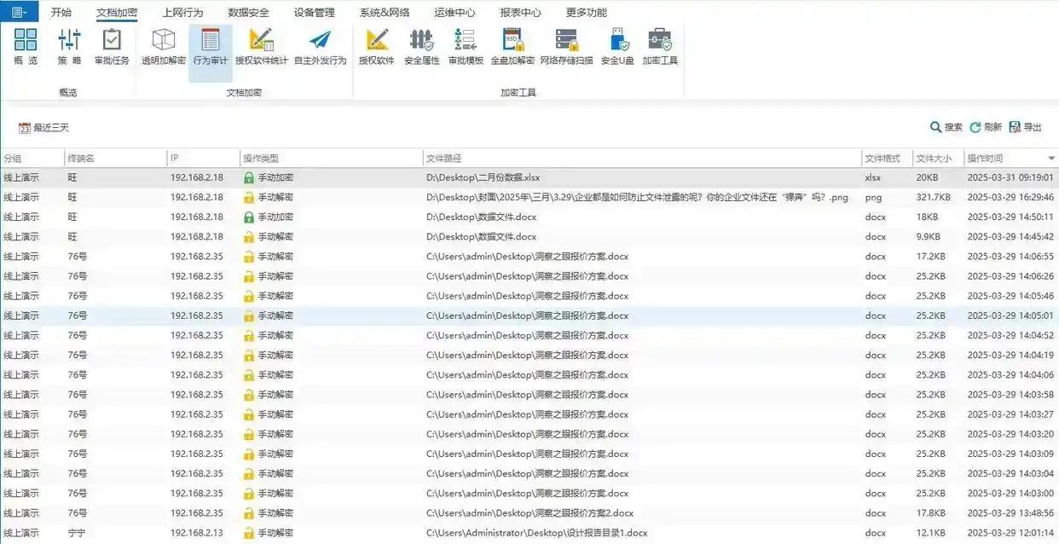
Task: Click the 导出 export button
Action: pyautogui.click(x=1025, y=127)
